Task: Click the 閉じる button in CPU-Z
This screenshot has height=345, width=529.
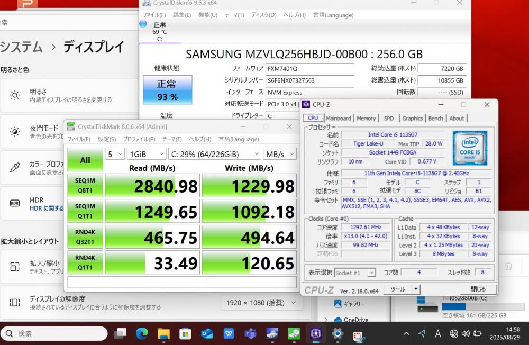Action: [x=478, y=289]
